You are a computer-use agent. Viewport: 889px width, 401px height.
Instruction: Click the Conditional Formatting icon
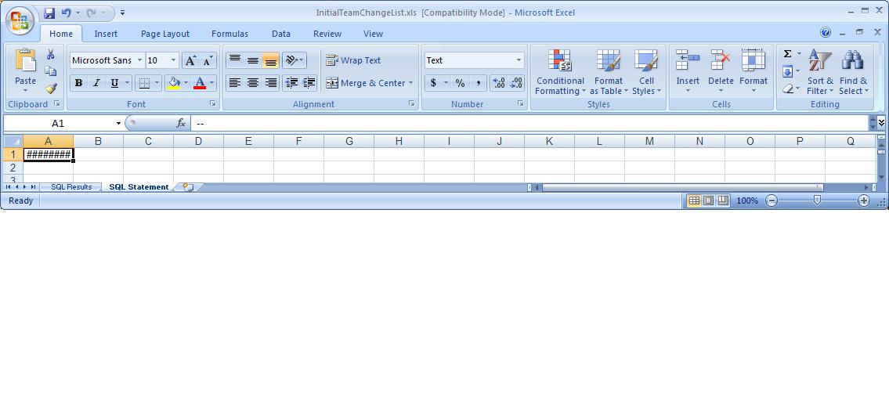coord(559,73)
